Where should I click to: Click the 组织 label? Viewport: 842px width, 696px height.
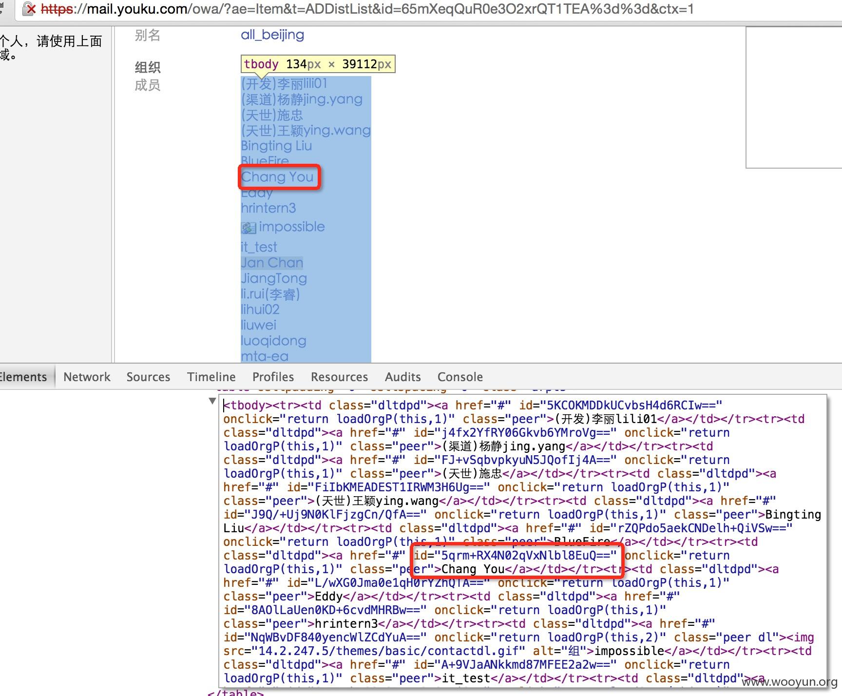148,67
